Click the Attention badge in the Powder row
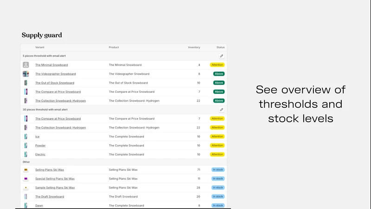This screenshot has height=209, width=371. (217, 145)
